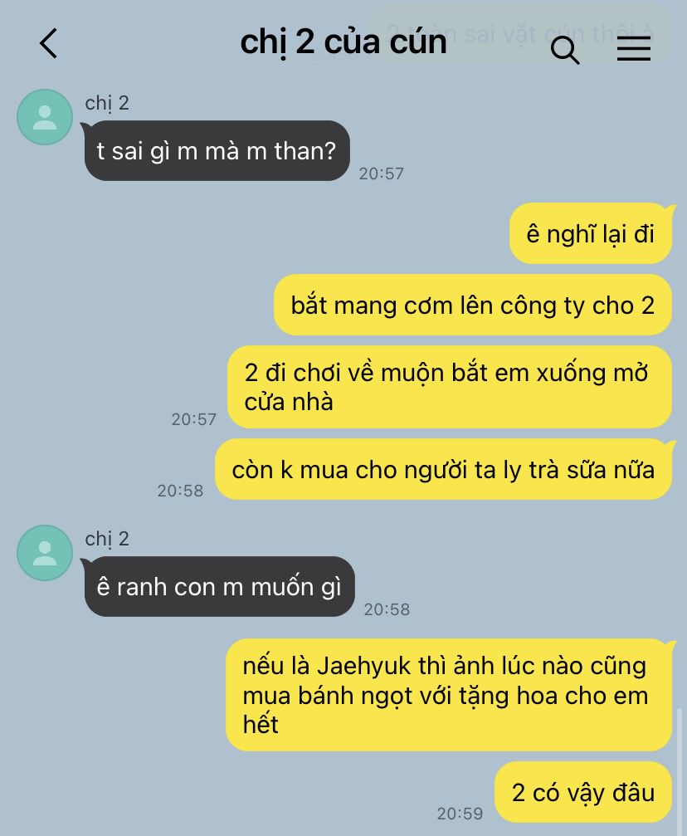Tap the Jaehyuk bánh ngọt message
The image size is (687, 836).
pos(449,695)
